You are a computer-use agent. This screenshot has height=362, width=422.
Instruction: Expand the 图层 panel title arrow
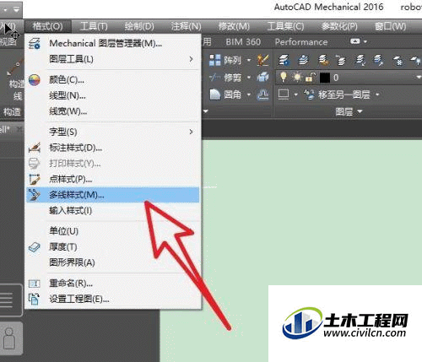(x=360, y=112)
